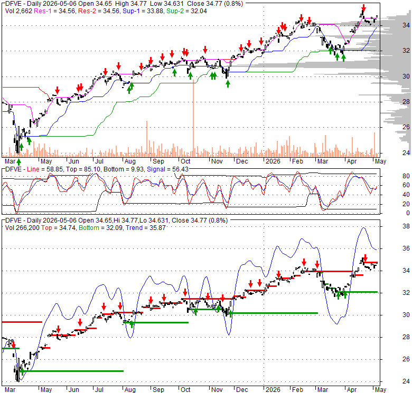Click the Line = 58.85 oscillator label
The height and width of the screenshot is (393, 412).
[45, 169]
